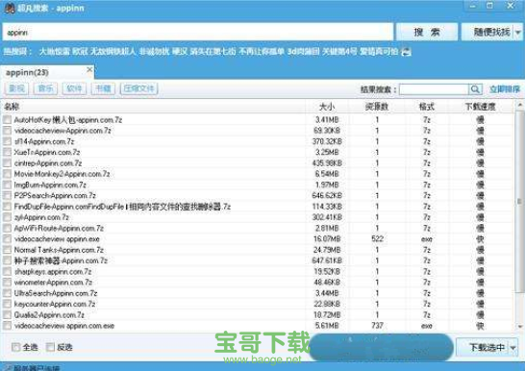Image resolution: width=525 pixels, height=371 pixels.
Task: Filter results by 音乐 category
Action: (45, 88)
